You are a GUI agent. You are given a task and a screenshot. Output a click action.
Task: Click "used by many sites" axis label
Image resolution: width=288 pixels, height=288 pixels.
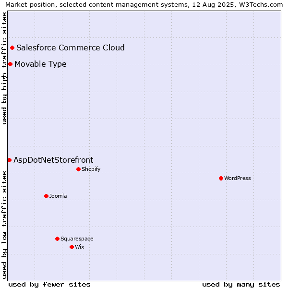pos(241,285)
